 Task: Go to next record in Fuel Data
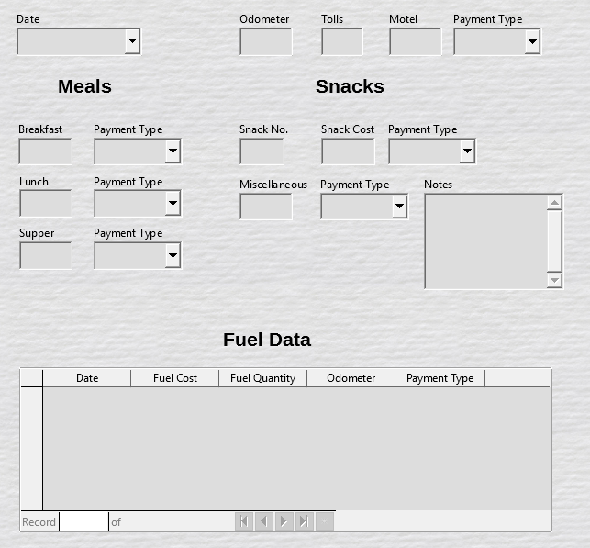(x=284, y=521)
